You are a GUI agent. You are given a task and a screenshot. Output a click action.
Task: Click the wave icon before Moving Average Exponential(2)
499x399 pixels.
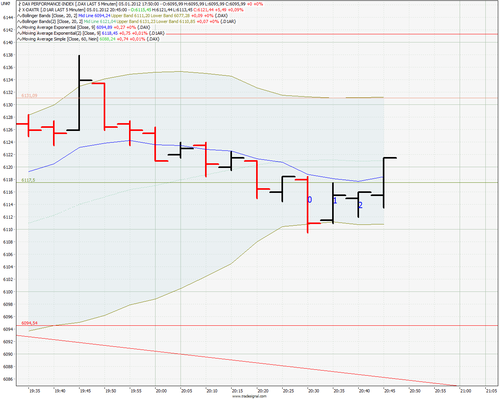19,33
